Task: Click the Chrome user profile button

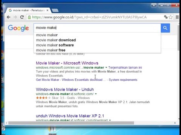Action: click(154, 5)
